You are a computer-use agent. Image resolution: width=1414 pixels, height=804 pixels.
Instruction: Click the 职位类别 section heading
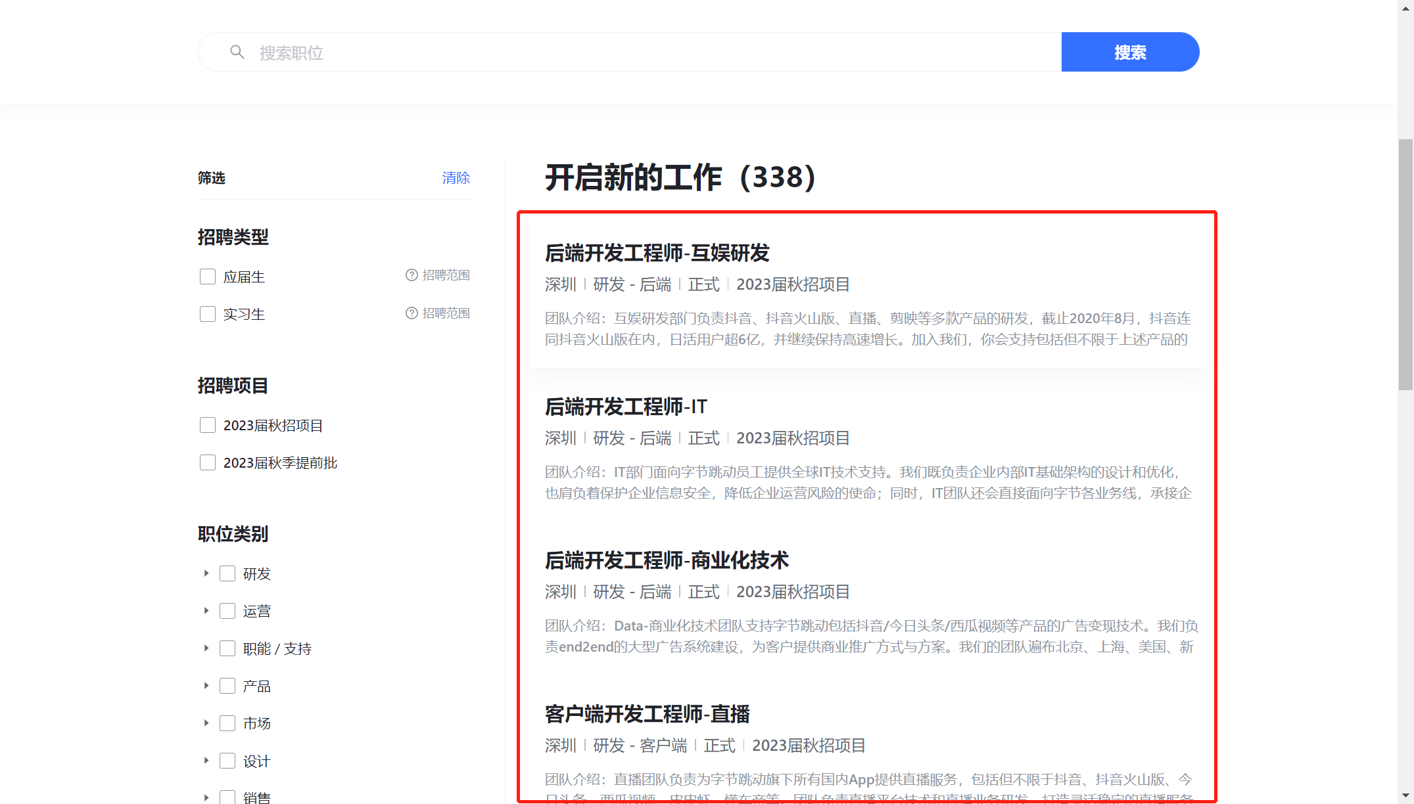click(233, 534)
